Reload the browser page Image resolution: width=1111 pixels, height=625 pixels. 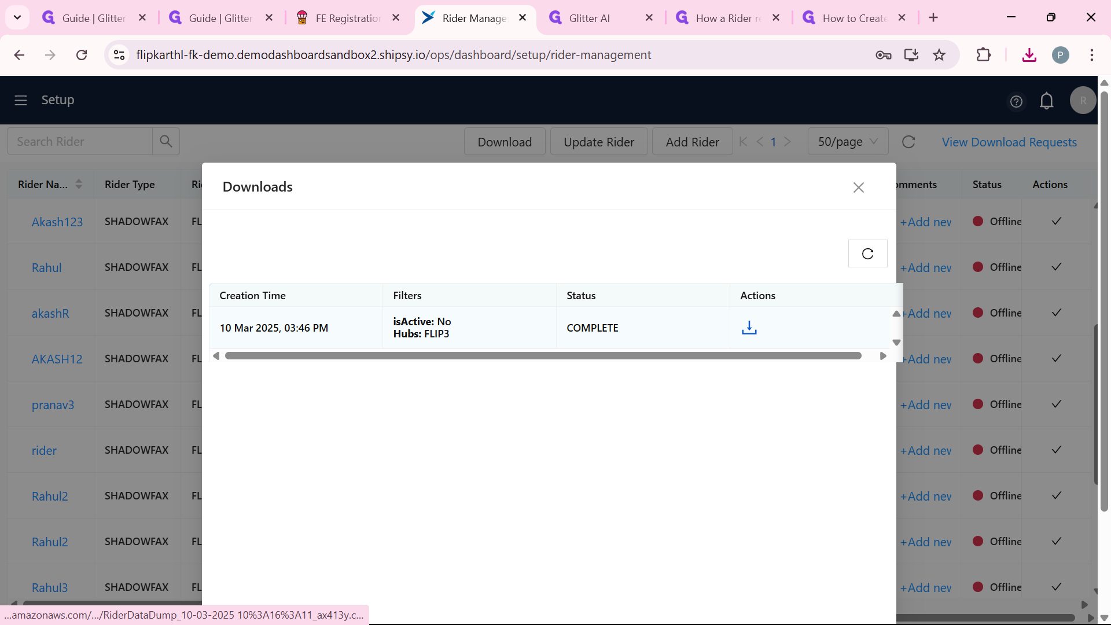[82, 55]
